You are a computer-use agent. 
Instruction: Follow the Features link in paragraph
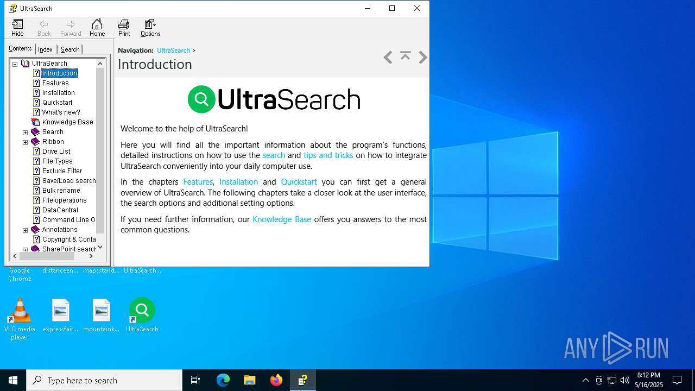(x=198, y=182)
